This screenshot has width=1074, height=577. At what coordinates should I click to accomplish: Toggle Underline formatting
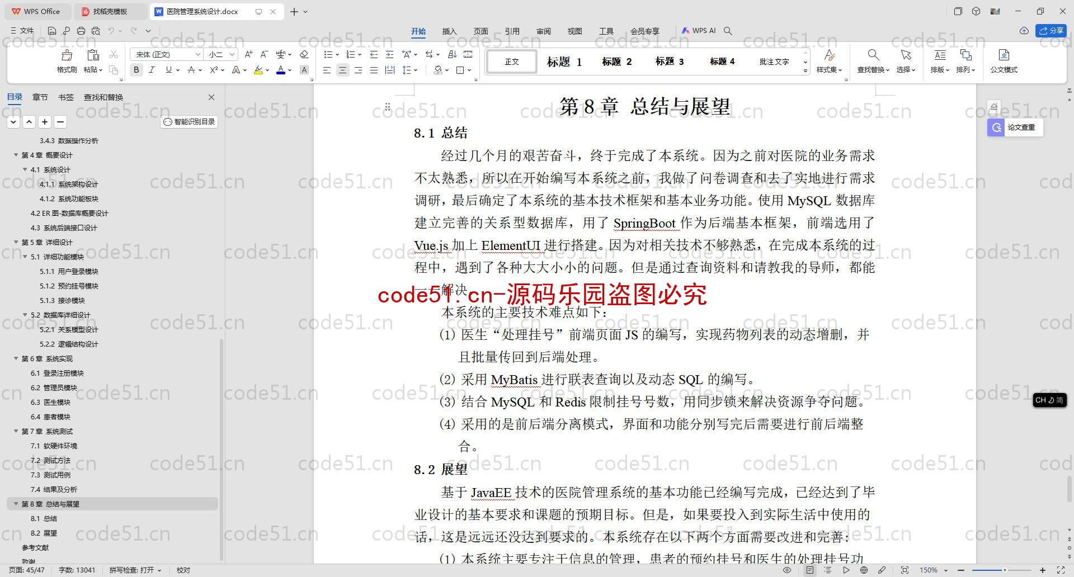click(x=168, y=70)
